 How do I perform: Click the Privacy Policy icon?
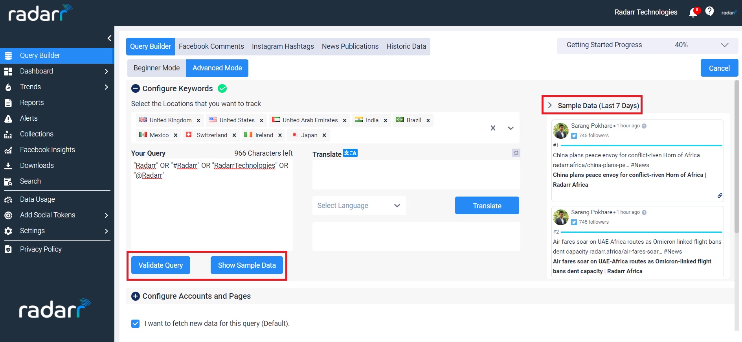(x=8, y=249)
